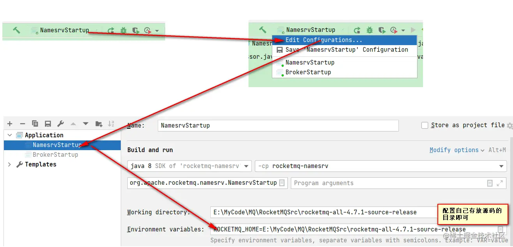Open the java 8 SDK dropdown
This screenshot has height=247, width=513.
tap(189, 166)
